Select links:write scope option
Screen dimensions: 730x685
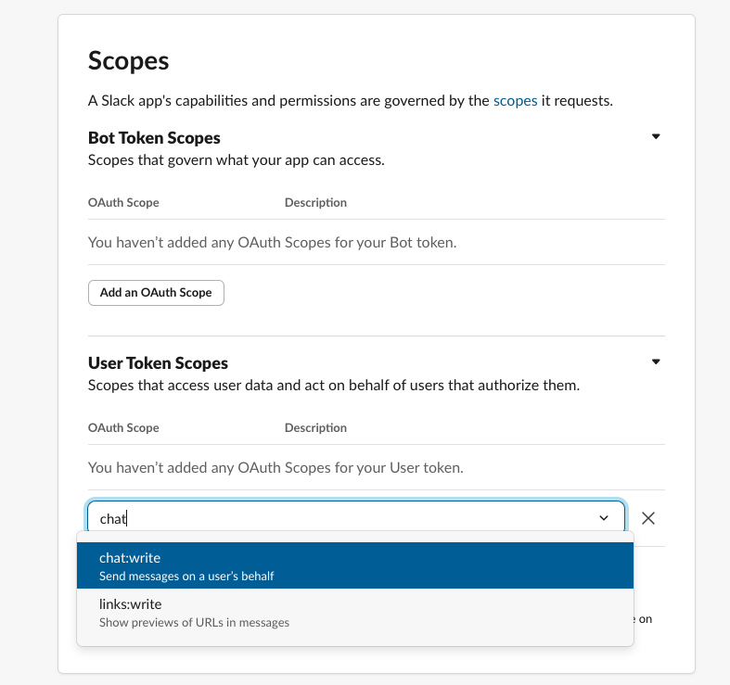coord(355,613)
